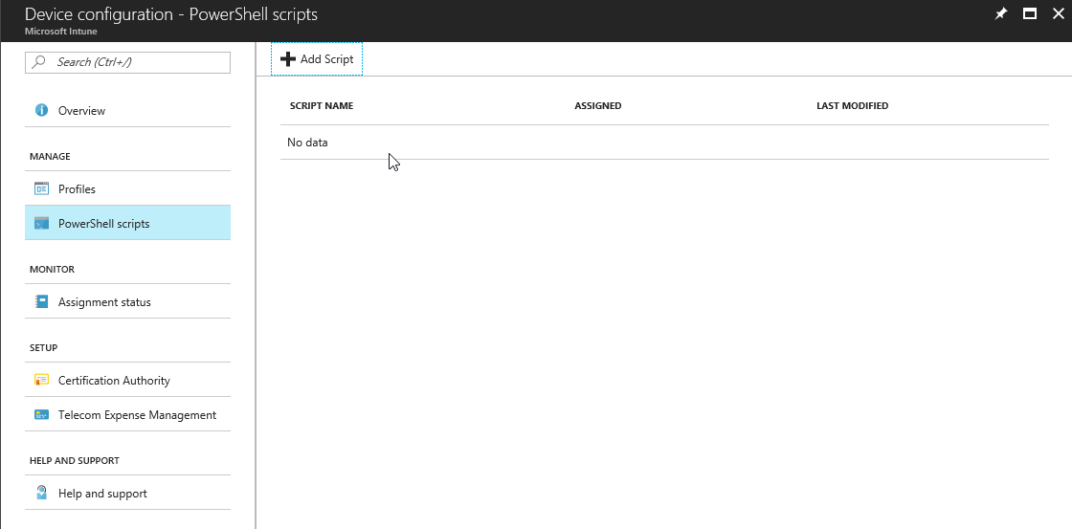Click the Overview info icon

[x=41, y=110]
